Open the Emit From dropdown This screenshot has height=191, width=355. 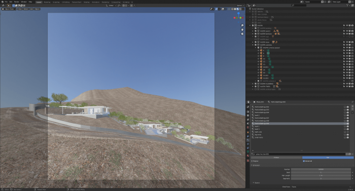tap(321, 187)
